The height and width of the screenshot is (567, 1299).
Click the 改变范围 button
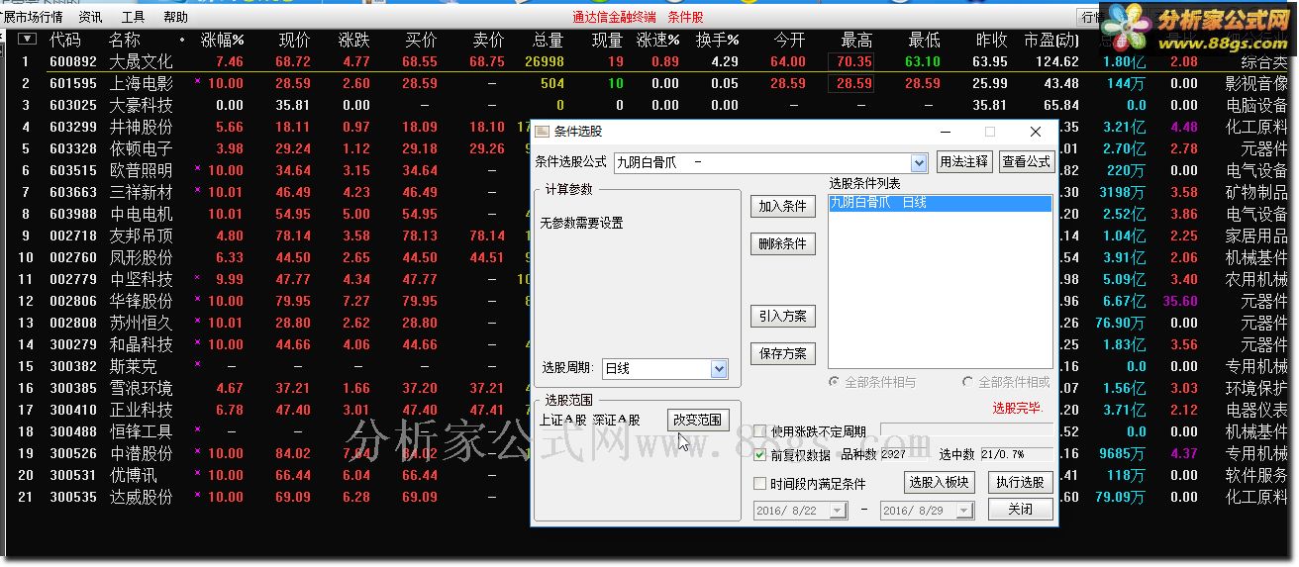698,420
